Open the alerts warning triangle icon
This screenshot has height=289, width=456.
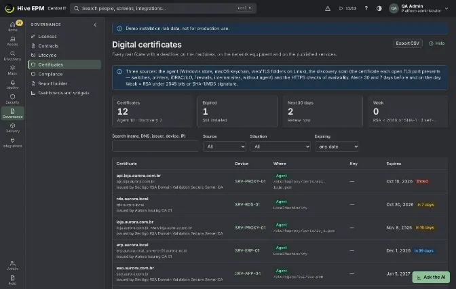(x=328, y=8)
